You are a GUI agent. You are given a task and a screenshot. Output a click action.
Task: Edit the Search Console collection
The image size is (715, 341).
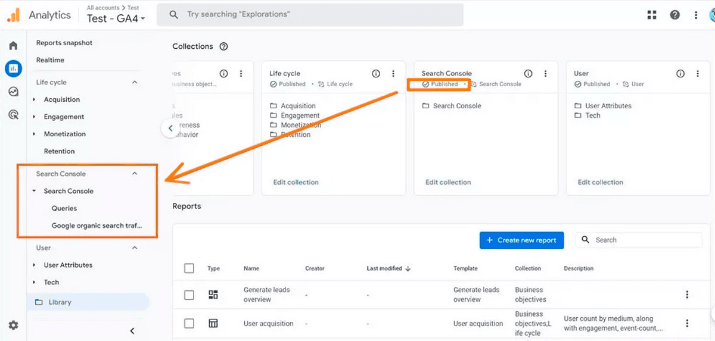coord(448,182)
